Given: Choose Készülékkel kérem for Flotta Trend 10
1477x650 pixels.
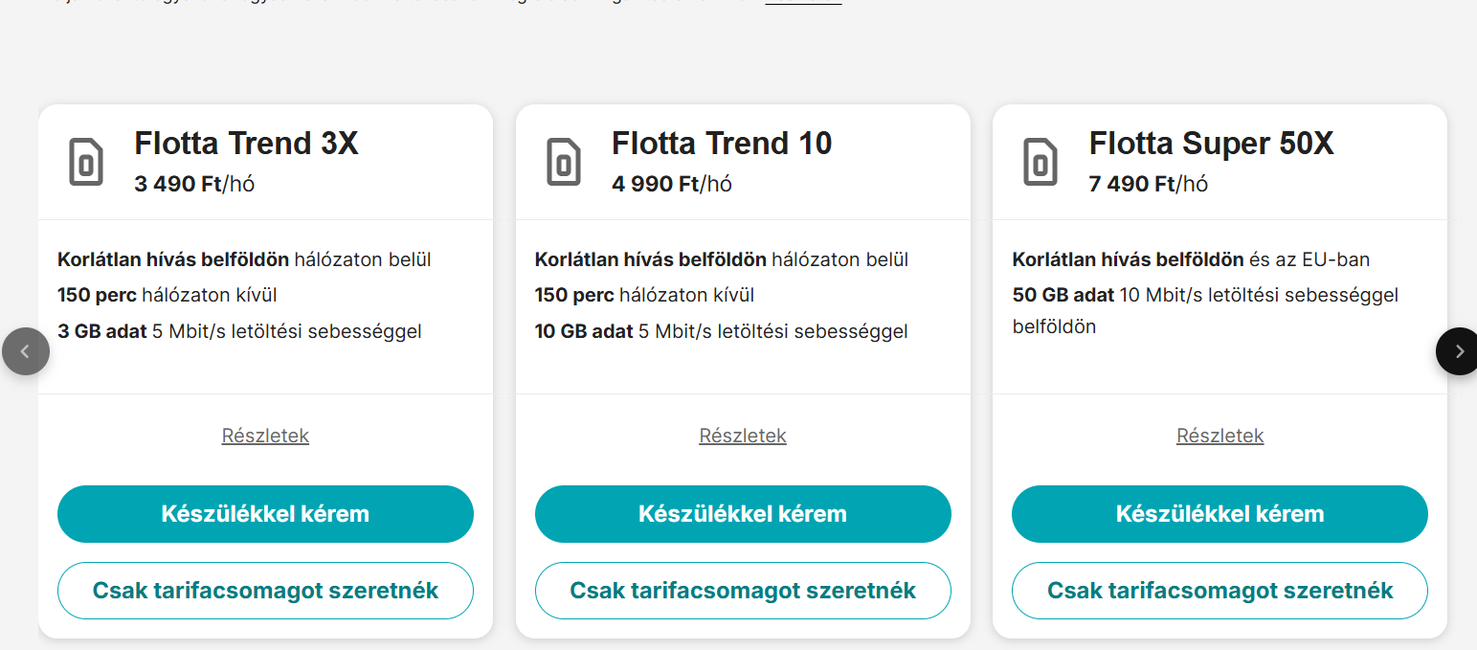Looking at the screenshot, I should tap(743, 514).
